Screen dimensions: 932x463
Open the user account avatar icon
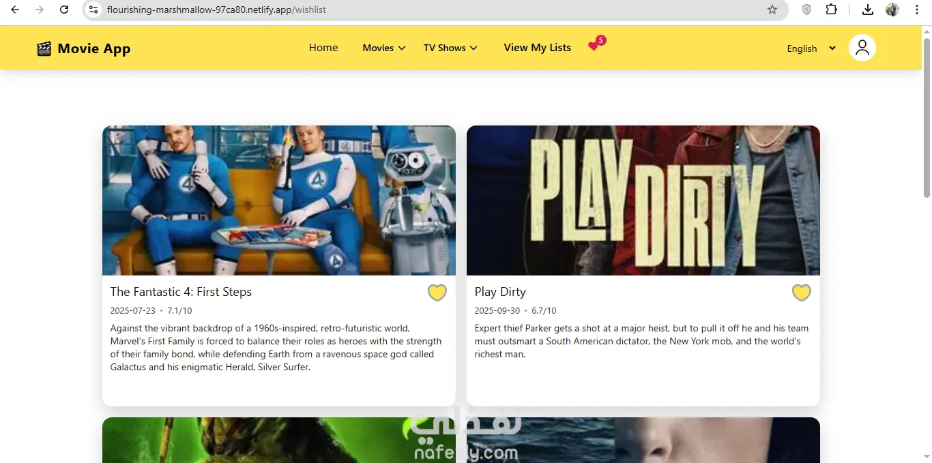tap(862, 48)
